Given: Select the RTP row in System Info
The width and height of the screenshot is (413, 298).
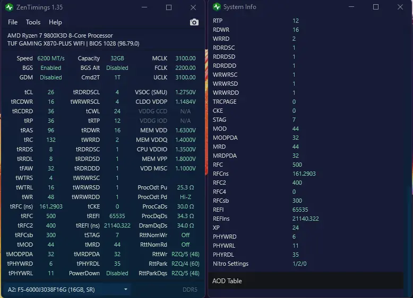Looking at the screenshot, I should [x=306, y=21].
